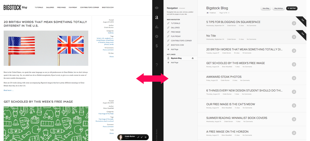The width and height of the screenshot is (310, 141).
Task: Select the All filter tab
Action: tap(207, 13)
